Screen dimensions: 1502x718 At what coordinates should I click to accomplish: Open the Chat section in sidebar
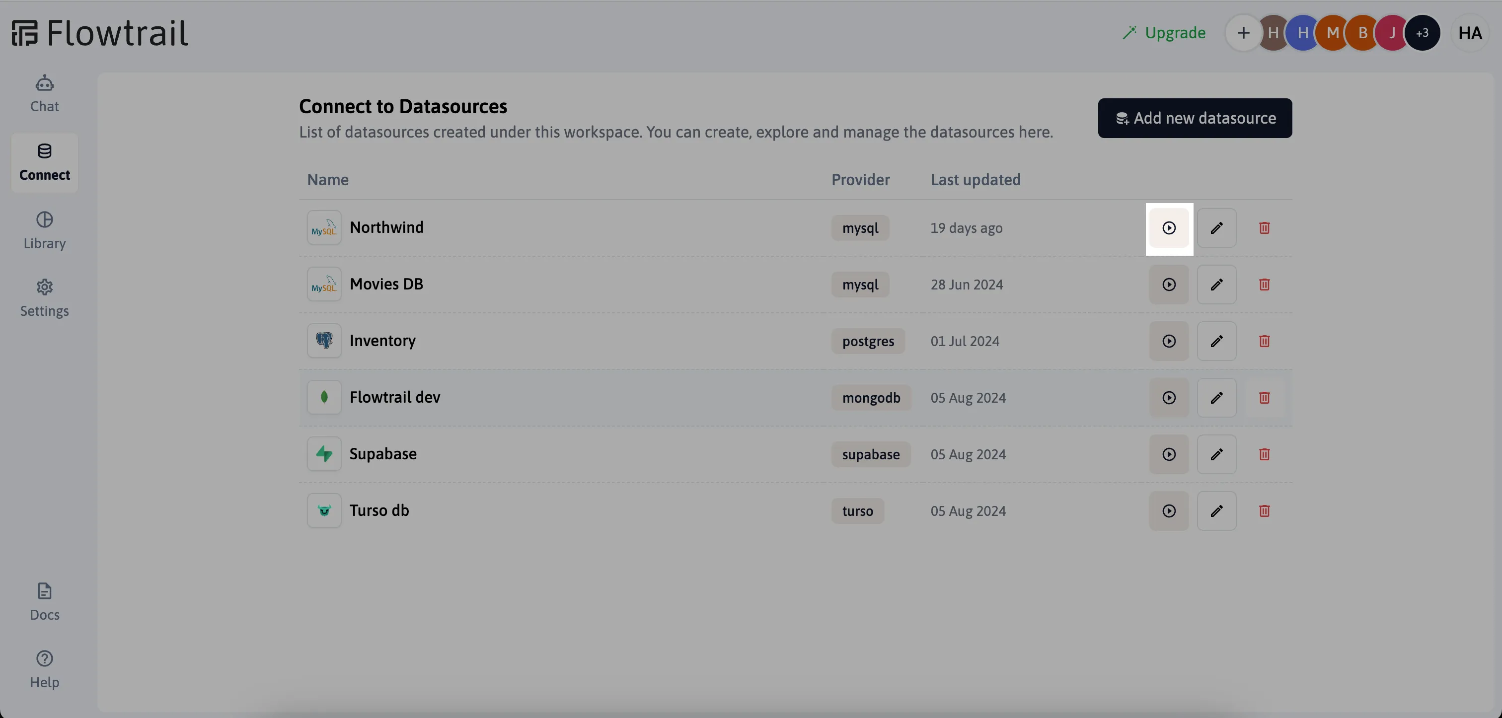click(x=44, y=94)
